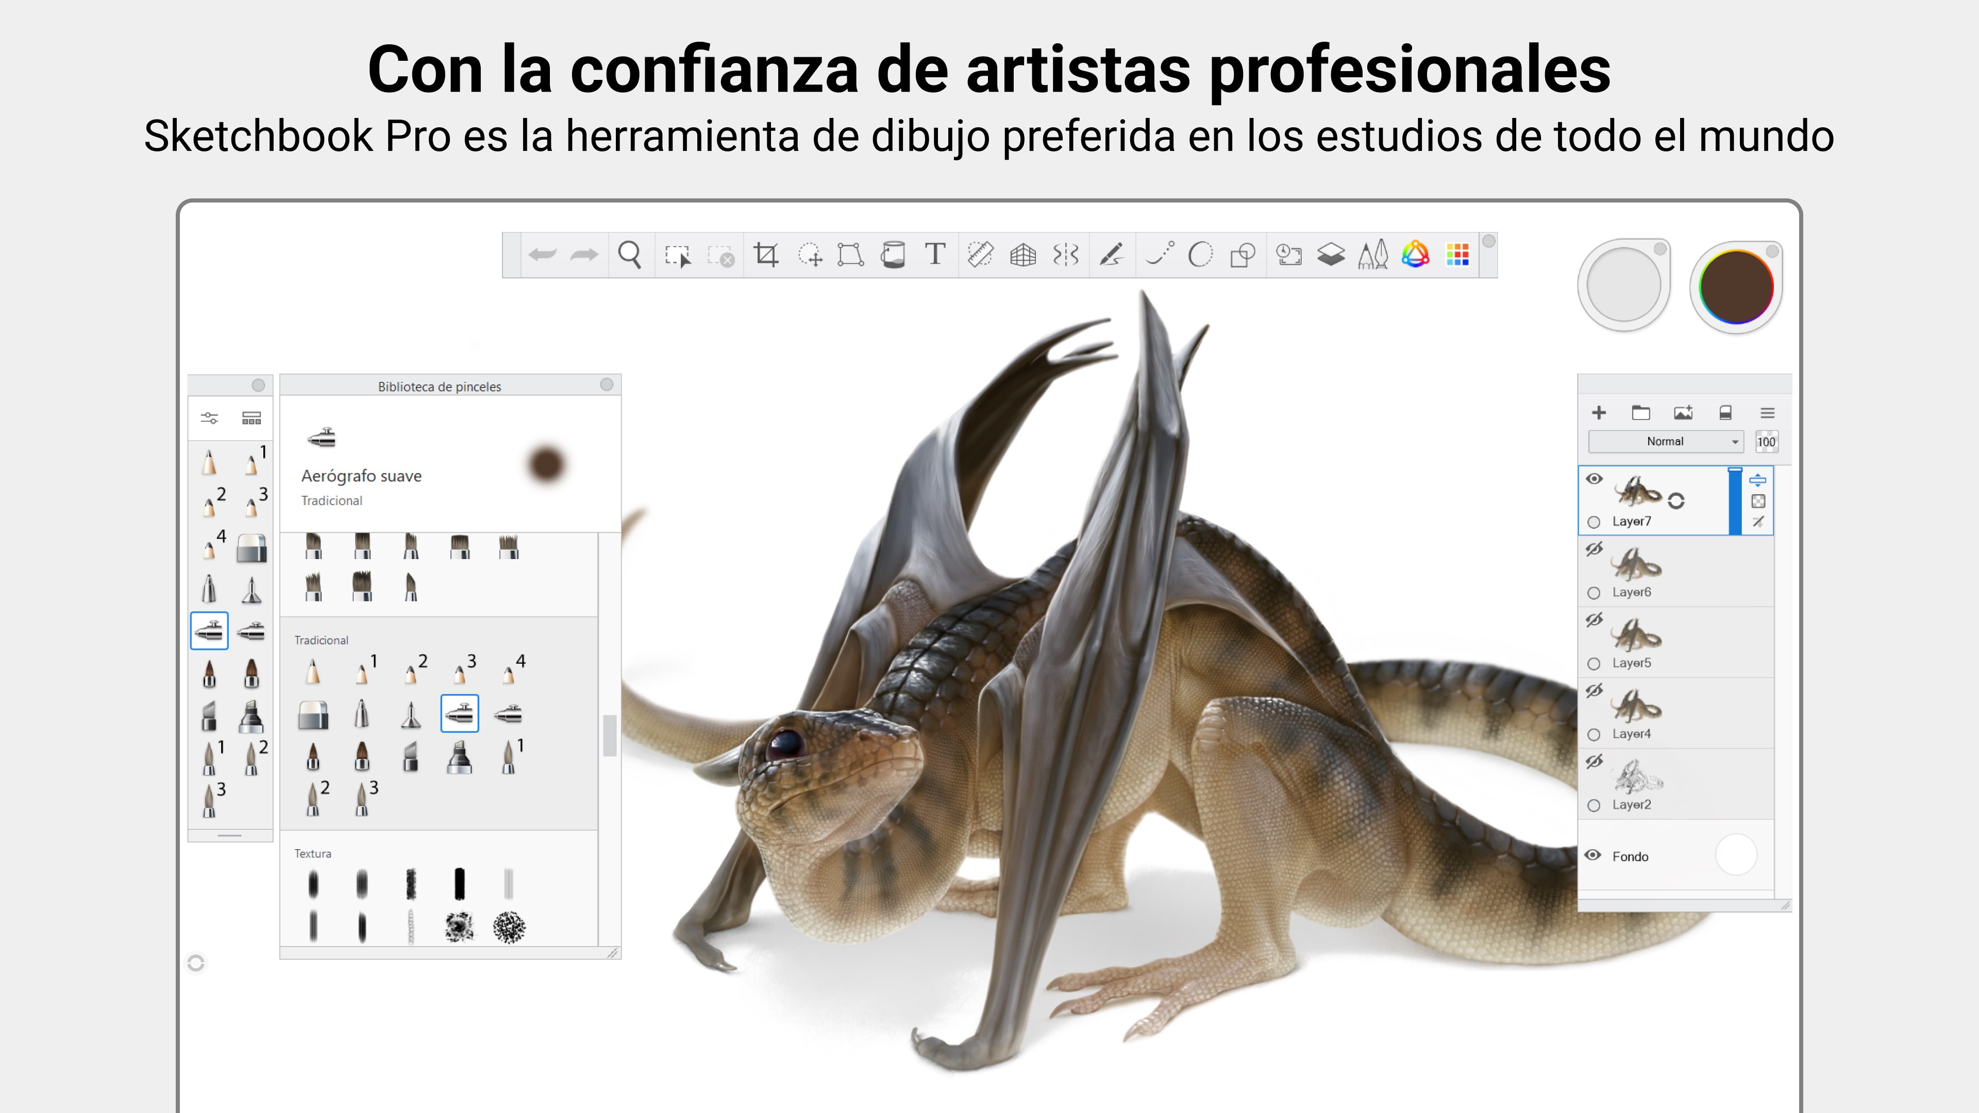Enable the Ruler guide tool
The width and height of the screenshot is (1979, 1113).
point(980,254)
